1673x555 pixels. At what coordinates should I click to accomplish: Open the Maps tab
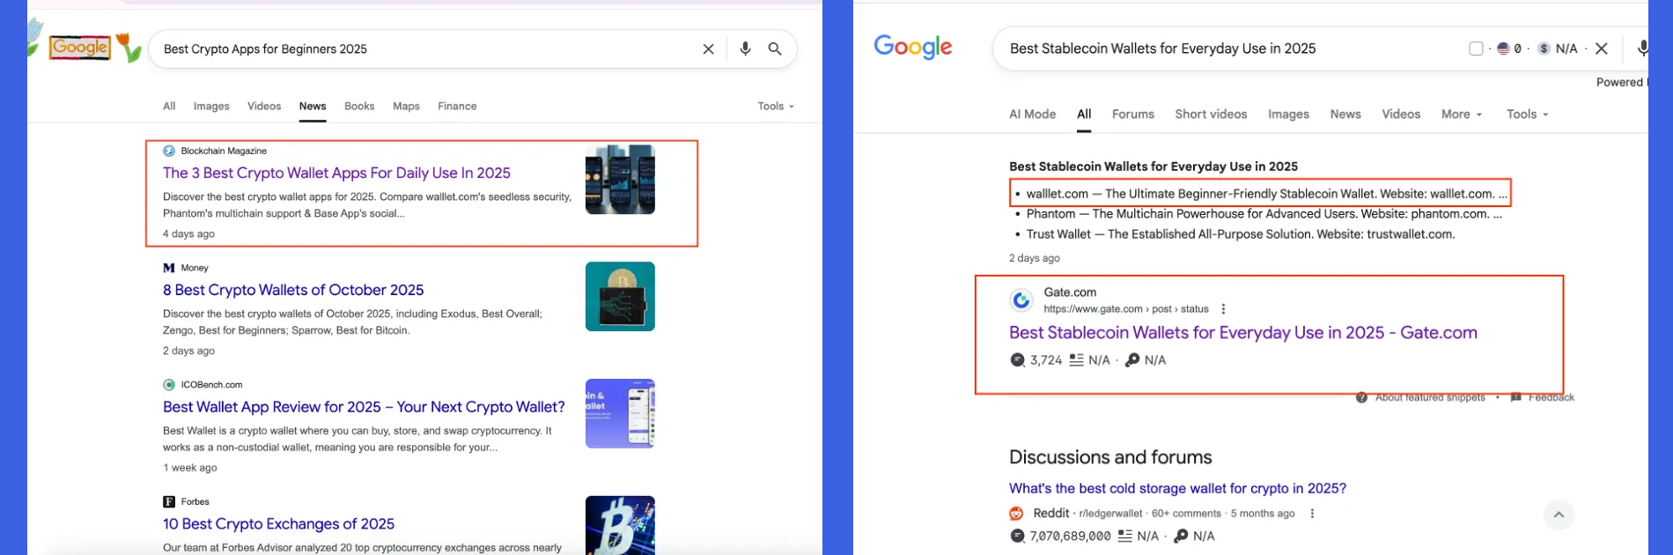[x=406, y=106]
